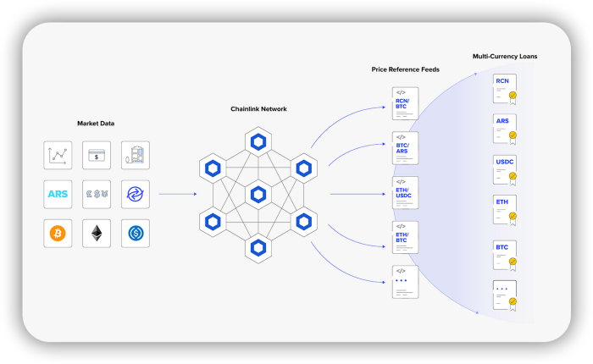Viewport: 593px width, 364px height.
Task: Click the blue USDC coin icon
Action: tap(136, 234)
